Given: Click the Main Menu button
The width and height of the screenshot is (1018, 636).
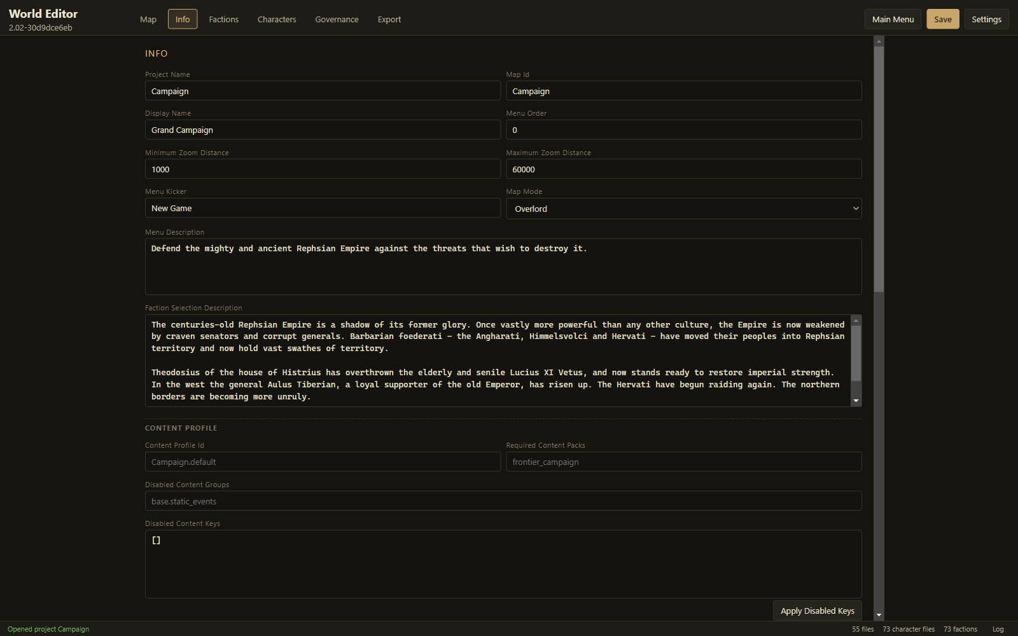Looking at the screenshot, I should [893, 19].
